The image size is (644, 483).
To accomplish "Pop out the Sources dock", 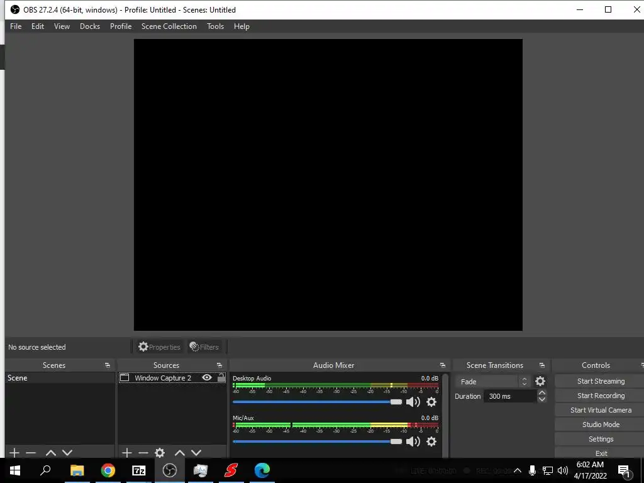I will tap(219, 365).
